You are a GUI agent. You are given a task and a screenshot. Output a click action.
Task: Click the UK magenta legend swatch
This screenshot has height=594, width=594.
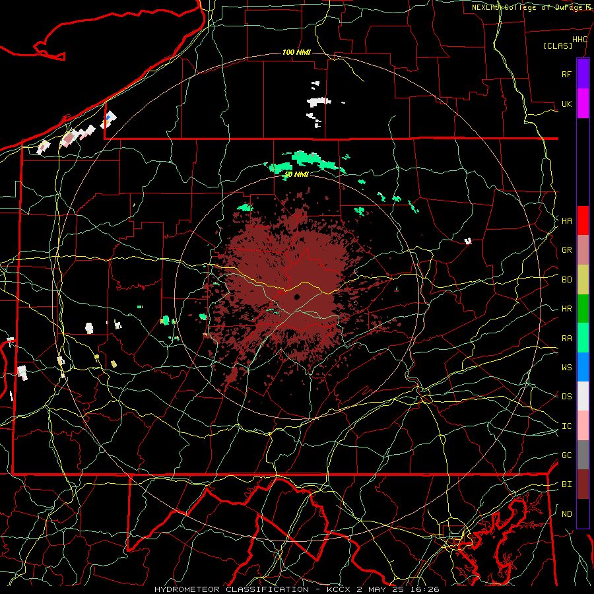point(583,104)
